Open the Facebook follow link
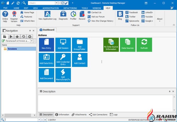 pyautogui.click(x=132, y=13)
